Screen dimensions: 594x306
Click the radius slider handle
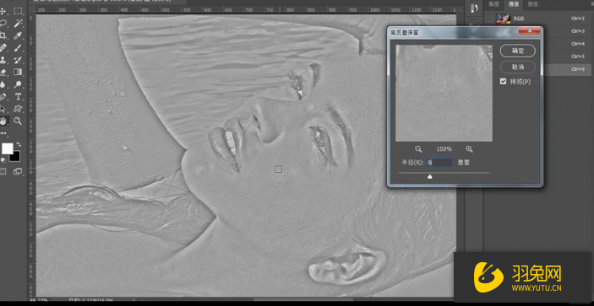coord(429,176)
